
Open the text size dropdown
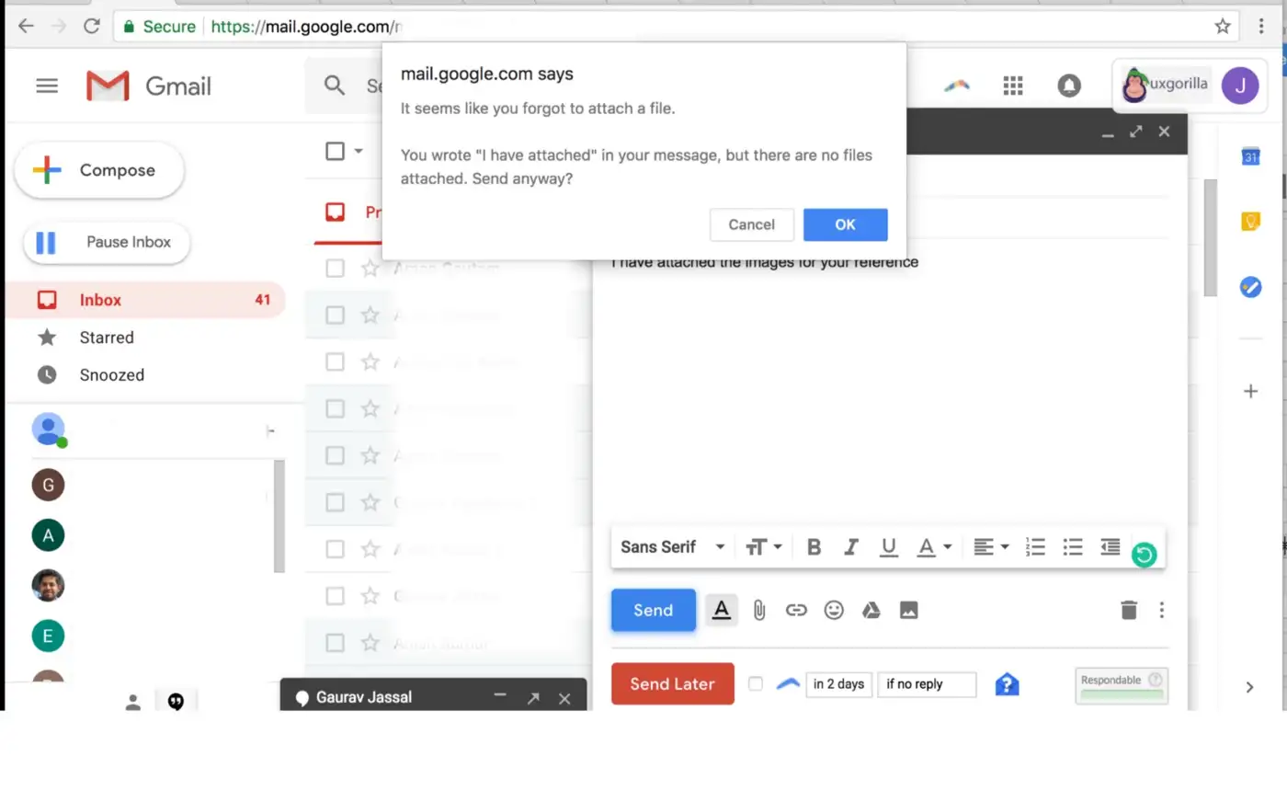[763, 547]
